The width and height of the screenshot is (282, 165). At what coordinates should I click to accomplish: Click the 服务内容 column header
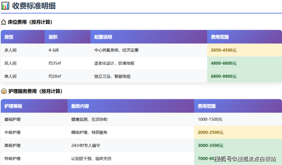click(x=80, y=106)
